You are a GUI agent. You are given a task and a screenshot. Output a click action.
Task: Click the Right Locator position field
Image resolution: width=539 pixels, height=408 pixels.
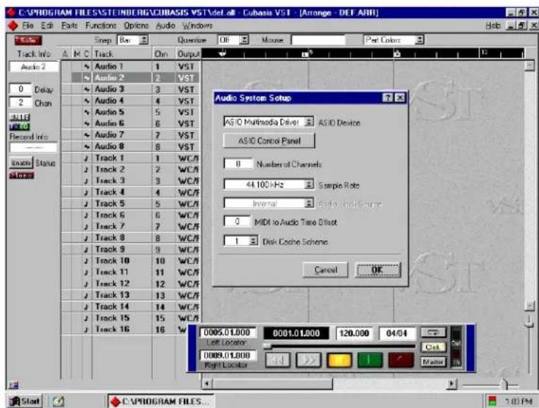click(x=228, y=355)
